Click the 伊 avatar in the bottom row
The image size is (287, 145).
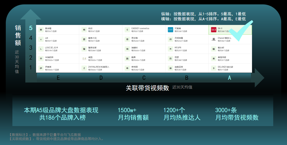41,68
